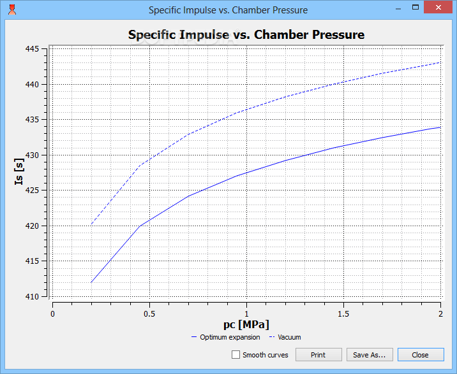Viewport: 457px width, 374px height.
Task: Click the Print button
Action: 318,355
